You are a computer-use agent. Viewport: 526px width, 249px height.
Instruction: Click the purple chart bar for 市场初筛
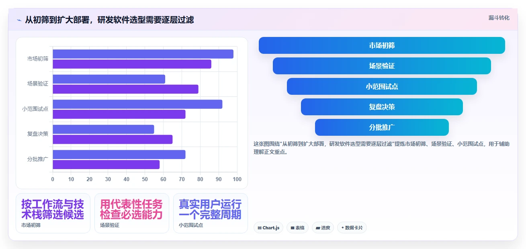[x=132, y=64]
